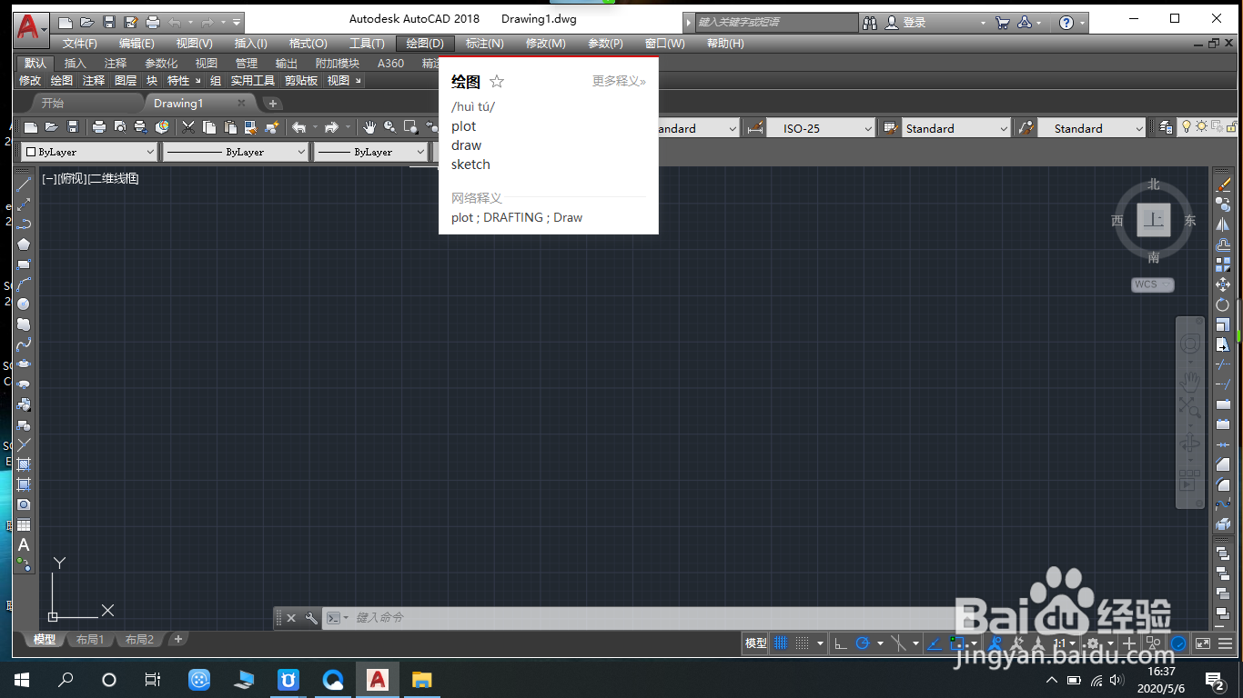Select the Spline tool
The width and height of the screenshot is (1243, 698).
[x=24, y=344]
